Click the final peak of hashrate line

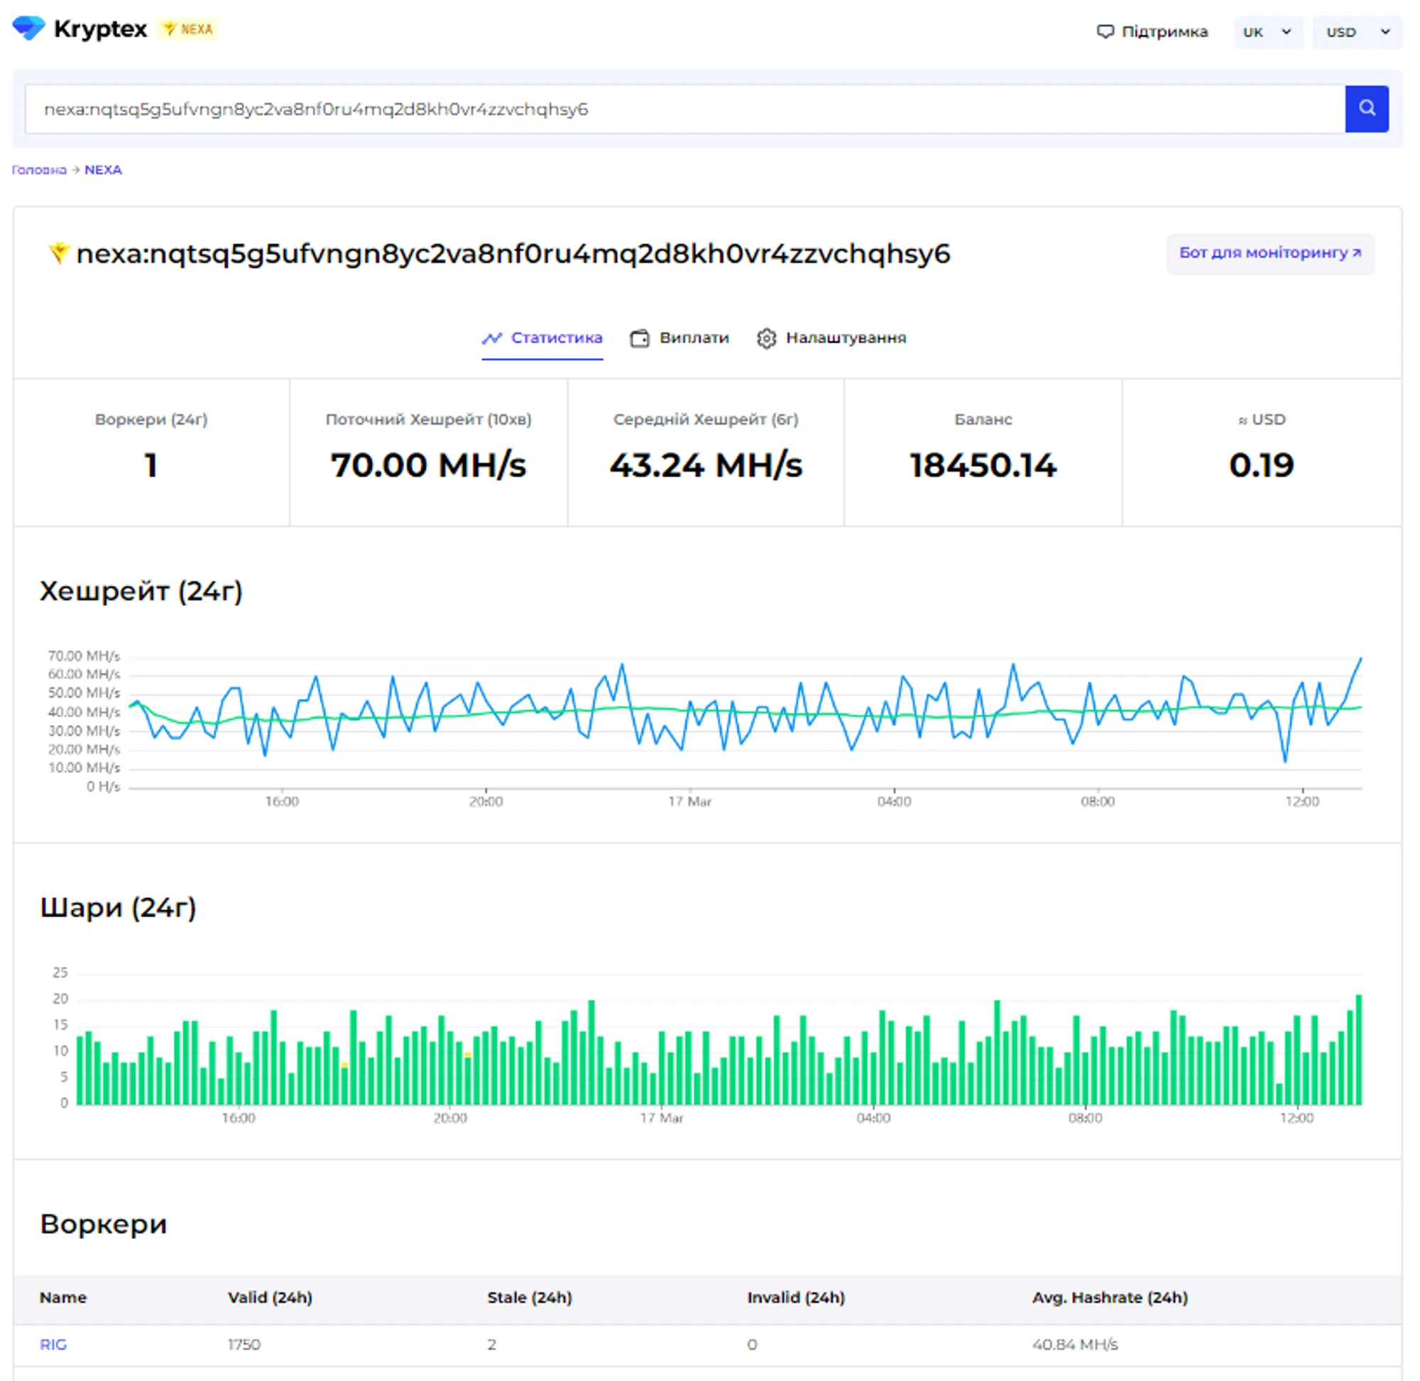[x=1360, y=659]
